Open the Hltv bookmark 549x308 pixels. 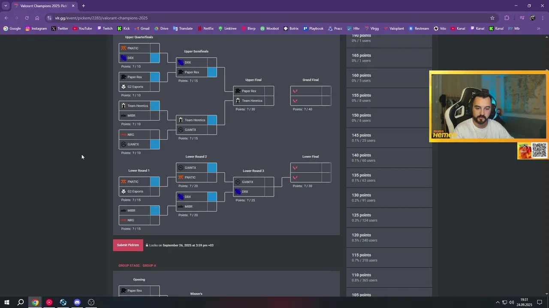(353, 29)
